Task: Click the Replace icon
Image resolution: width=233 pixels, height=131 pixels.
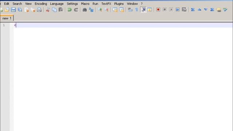Action: [x=91, y=10]
